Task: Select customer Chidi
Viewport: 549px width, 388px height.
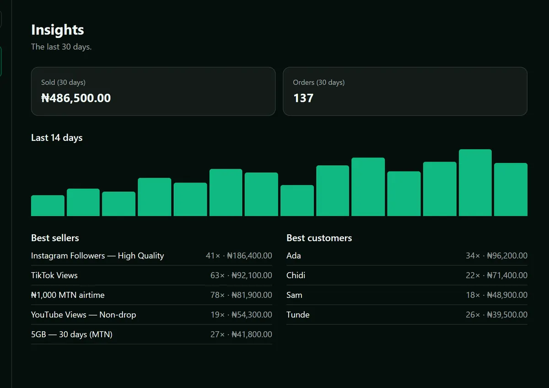Action: (x=296, y=275)
